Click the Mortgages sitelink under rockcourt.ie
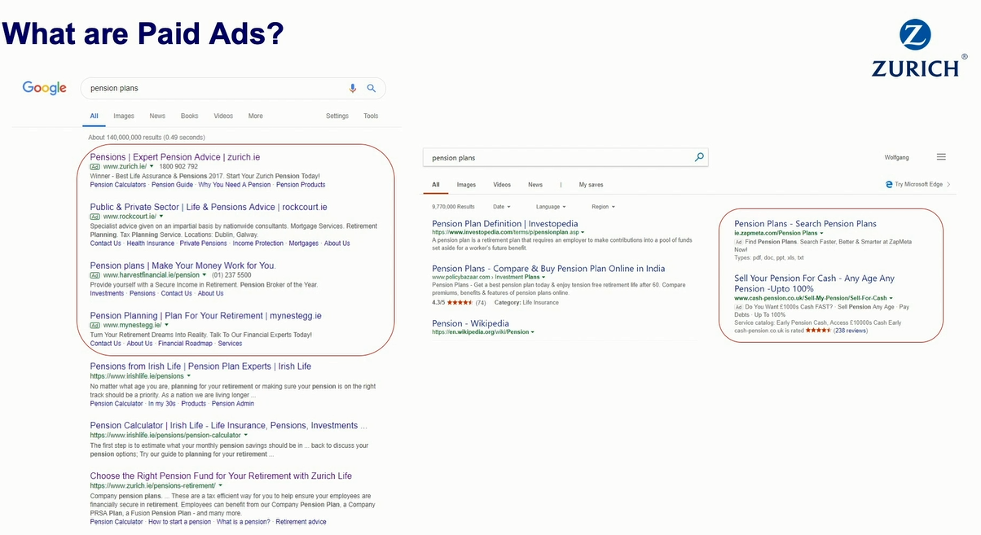The height and width of the screenshot is (535, 981). point(304,243)
